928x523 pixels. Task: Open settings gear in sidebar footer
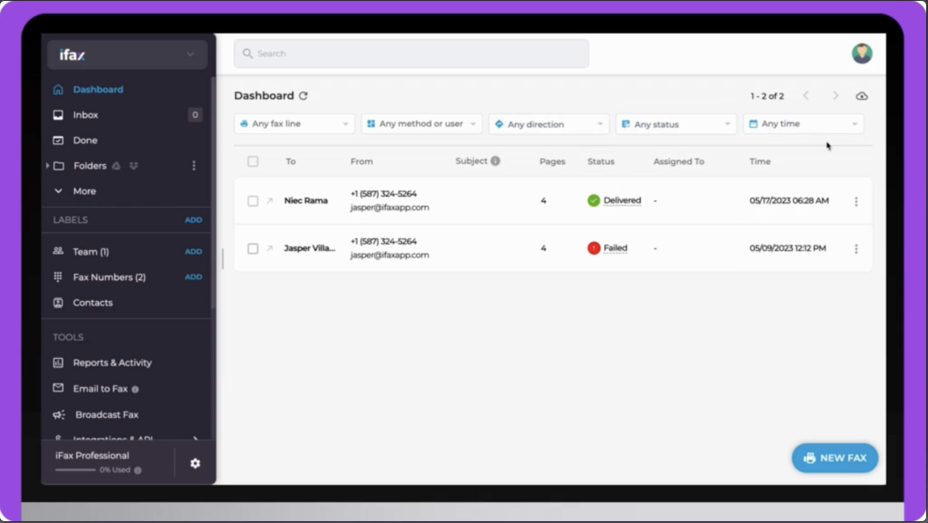coord(195,463)
